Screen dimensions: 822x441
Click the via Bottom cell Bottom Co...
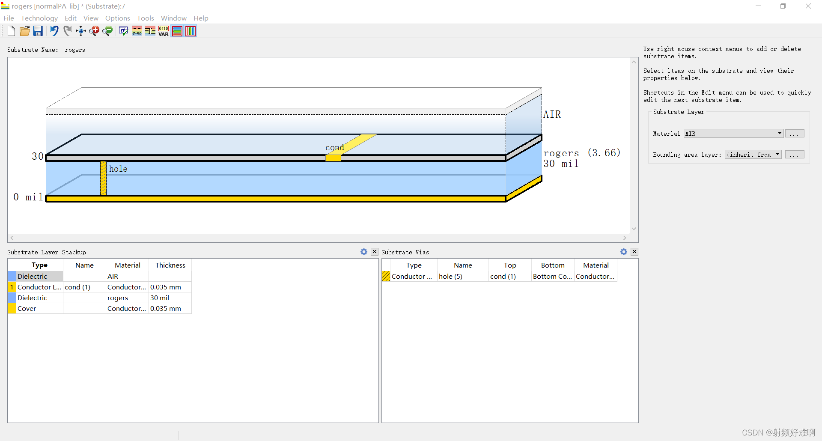553,276
